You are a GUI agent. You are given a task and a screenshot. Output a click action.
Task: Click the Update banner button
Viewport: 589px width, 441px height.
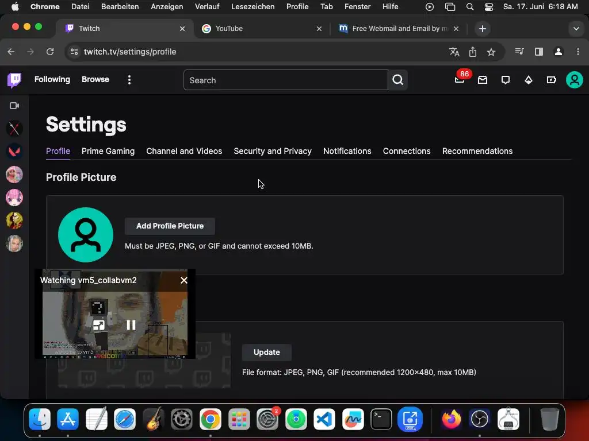click(x=267, y=352)
